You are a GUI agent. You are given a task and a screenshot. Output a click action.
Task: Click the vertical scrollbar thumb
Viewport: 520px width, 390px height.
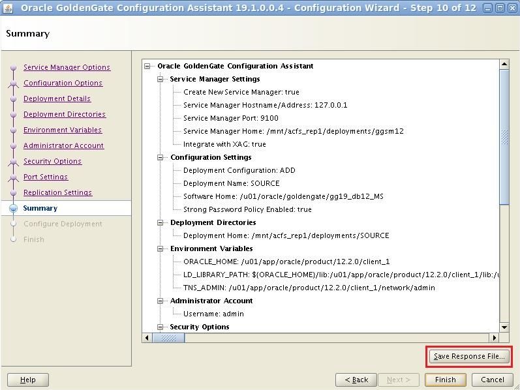click(x=504, y=138)
